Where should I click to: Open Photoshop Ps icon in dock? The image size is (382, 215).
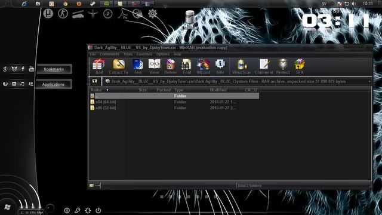click(123, 14)
